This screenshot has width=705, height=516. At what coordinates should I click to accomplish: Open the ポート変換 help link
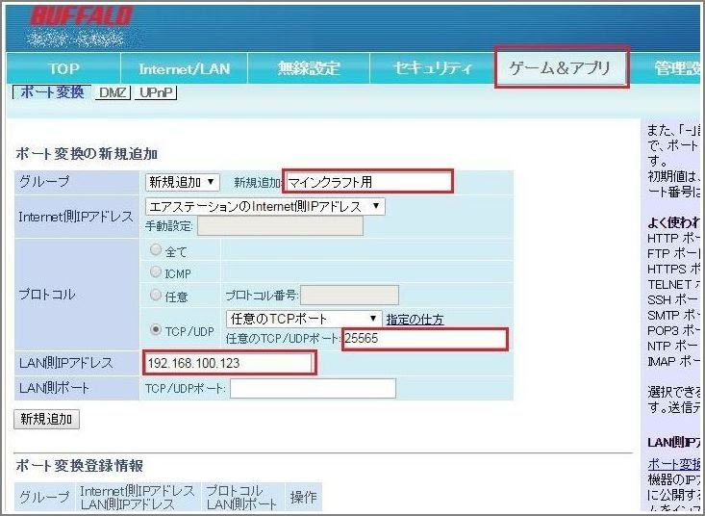coord(674,464)
